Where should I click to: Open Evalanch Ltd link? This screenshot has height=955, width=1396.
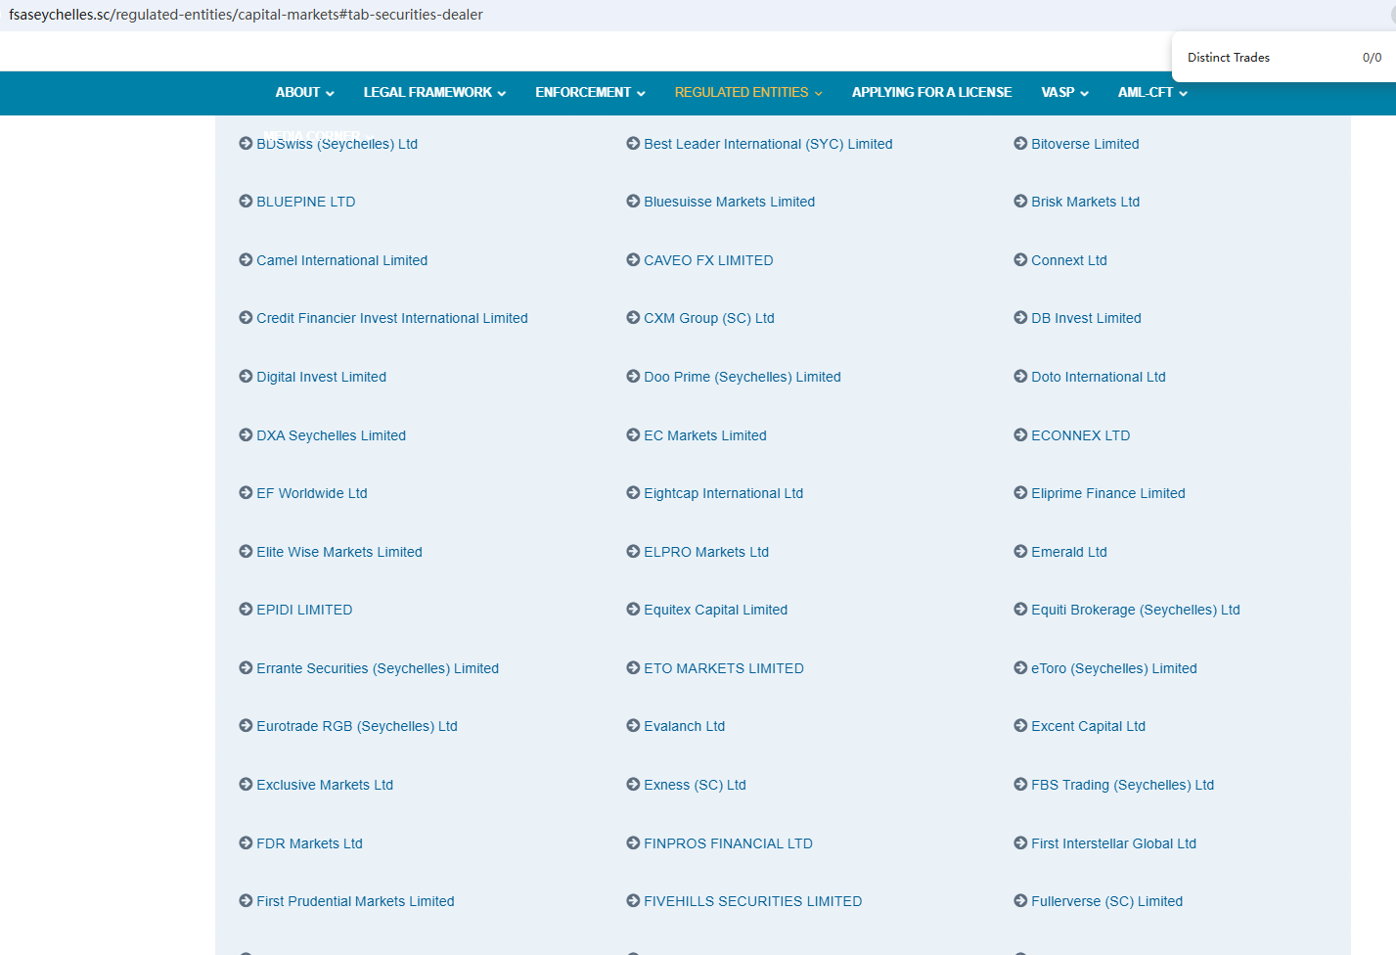pyautogui.click(x=684, y=726)
